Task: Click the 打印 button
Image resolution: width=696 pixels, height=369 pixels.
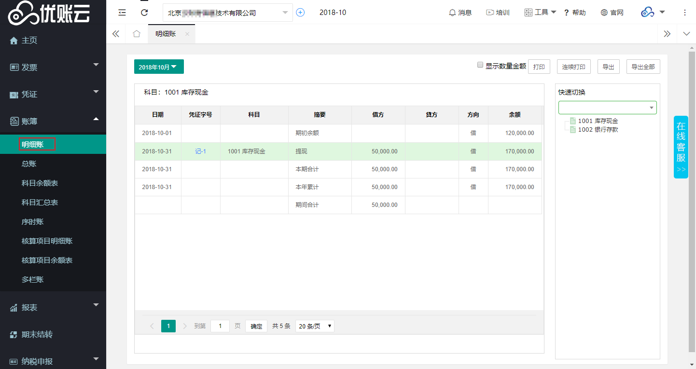Action: pos(539,67)
